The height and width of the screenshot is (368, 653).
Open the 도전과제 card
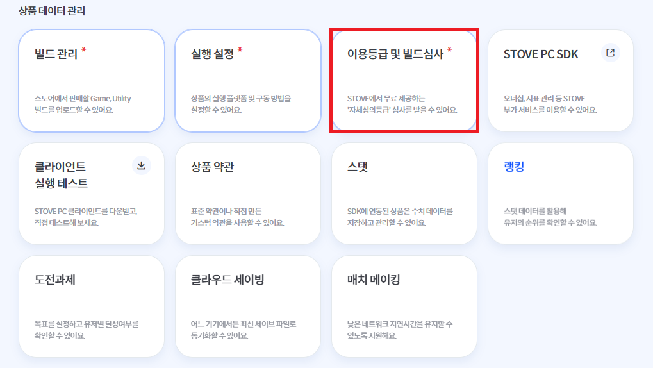click(92, 306)
